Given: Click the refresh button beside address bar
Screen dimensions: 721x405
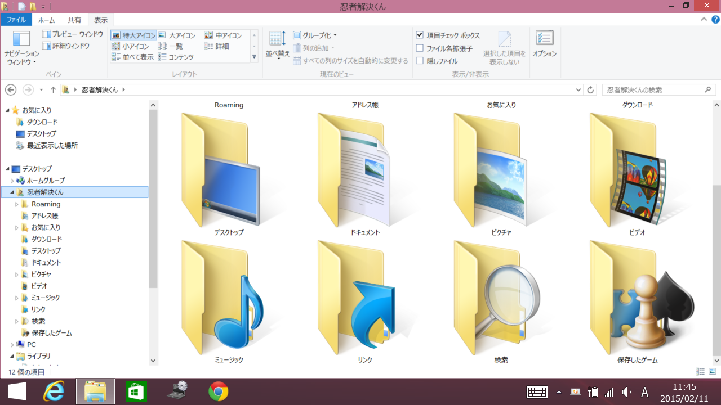Looking at the screenshot, I should click(590, 90).
